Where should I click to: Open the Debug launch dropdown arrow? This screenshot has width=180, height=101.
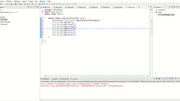point(9,4)
